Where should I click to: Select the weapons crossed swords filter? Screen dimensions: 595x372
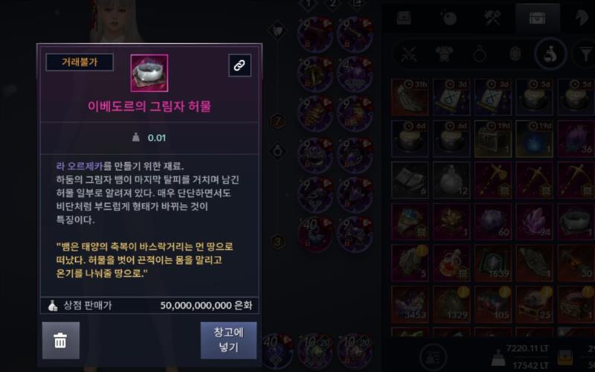(x=409, y=54)
